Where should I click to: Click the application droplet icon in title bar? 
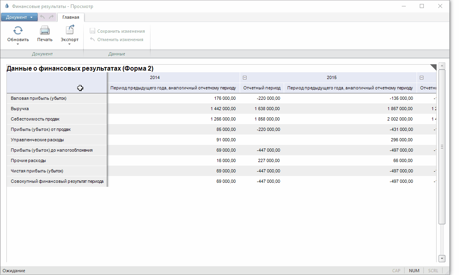point(6,6)
